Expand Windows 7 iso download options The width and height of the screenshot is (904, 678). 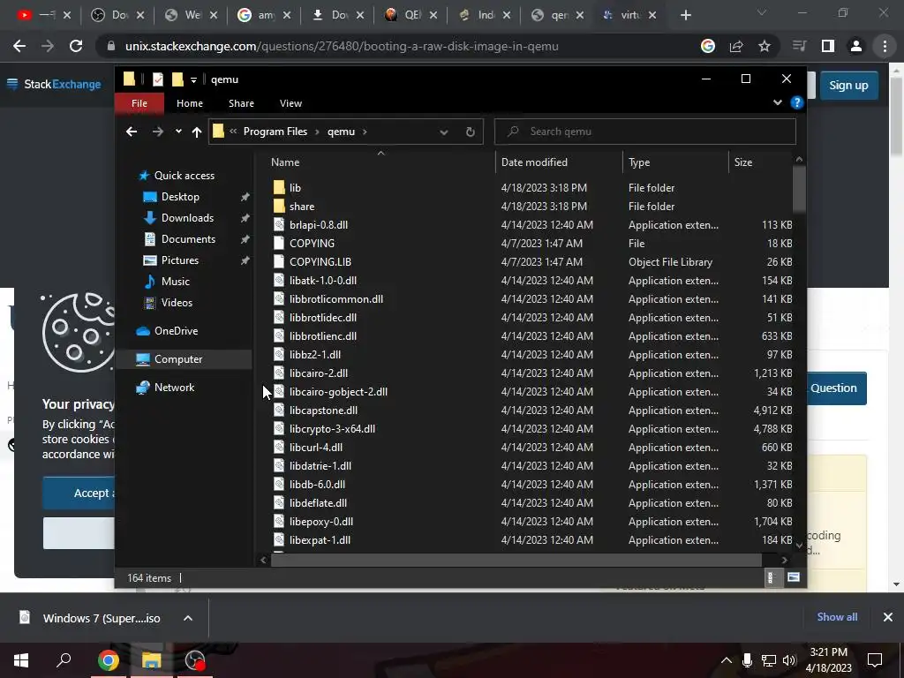pyautogui.click(x=188, y=618)
